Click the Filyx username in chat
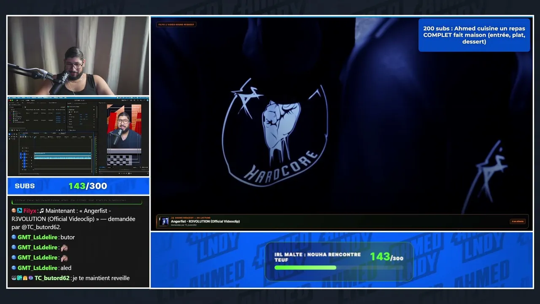This screenshot has height=304, width=540. [30, 211]
